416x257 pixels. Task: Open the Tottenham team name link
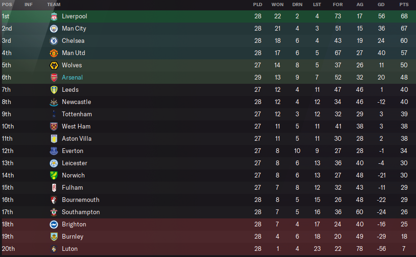[x=76, y=114]
